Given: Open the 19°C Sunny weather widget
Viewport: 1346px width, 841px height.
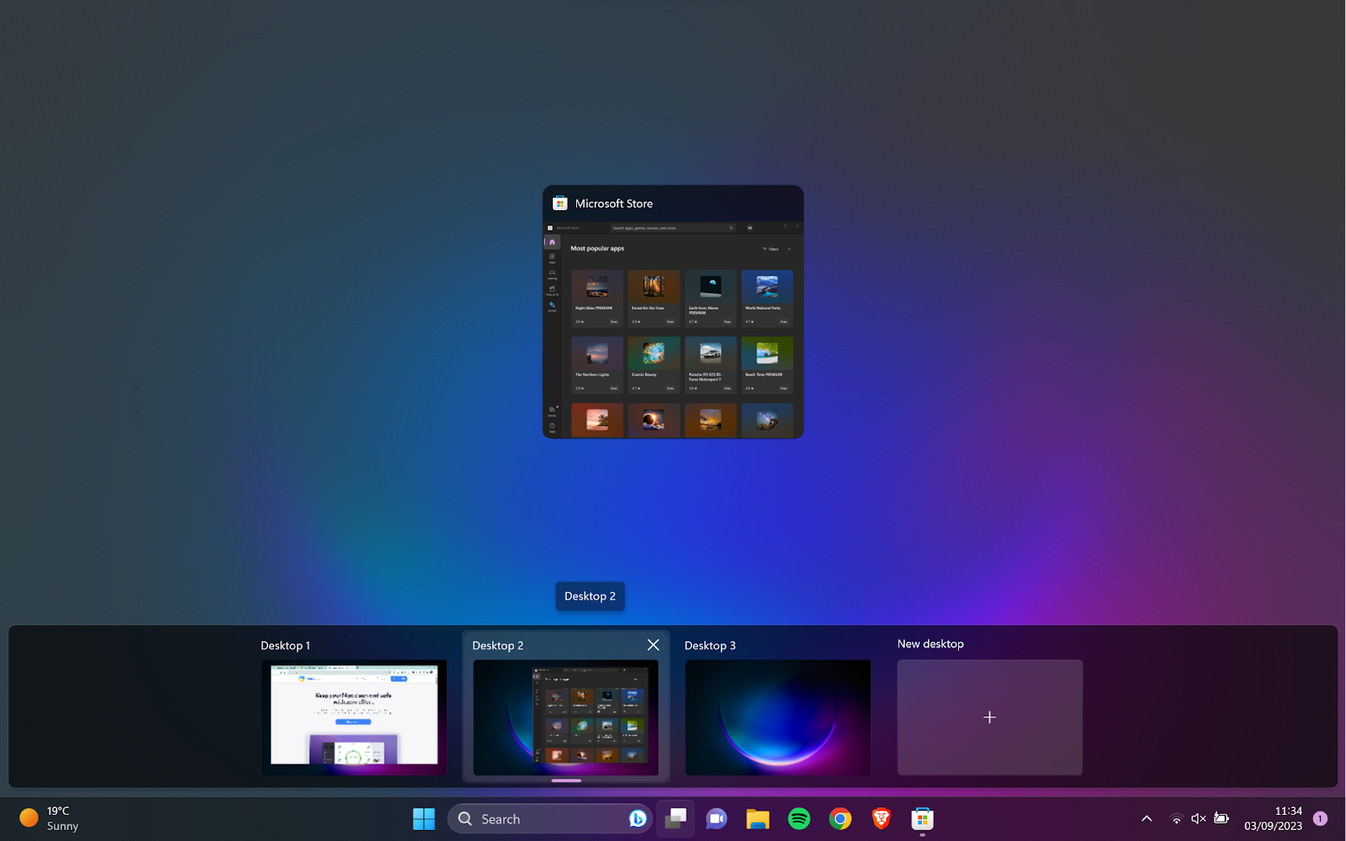Looking at the screenshot, I should (49, 819).
